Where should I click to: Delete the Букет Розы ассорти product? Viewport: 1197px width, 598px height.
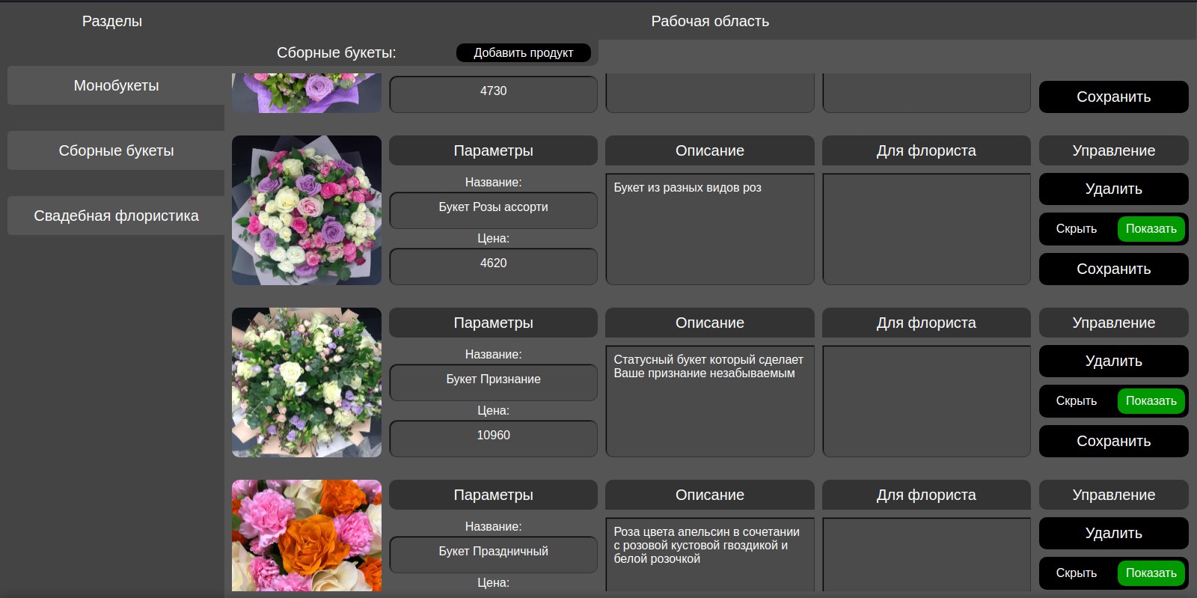point(1114,189)
